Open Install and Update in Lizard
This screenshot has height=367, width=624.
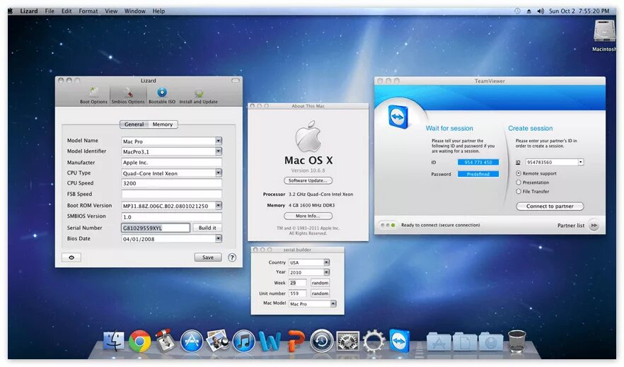198,95
